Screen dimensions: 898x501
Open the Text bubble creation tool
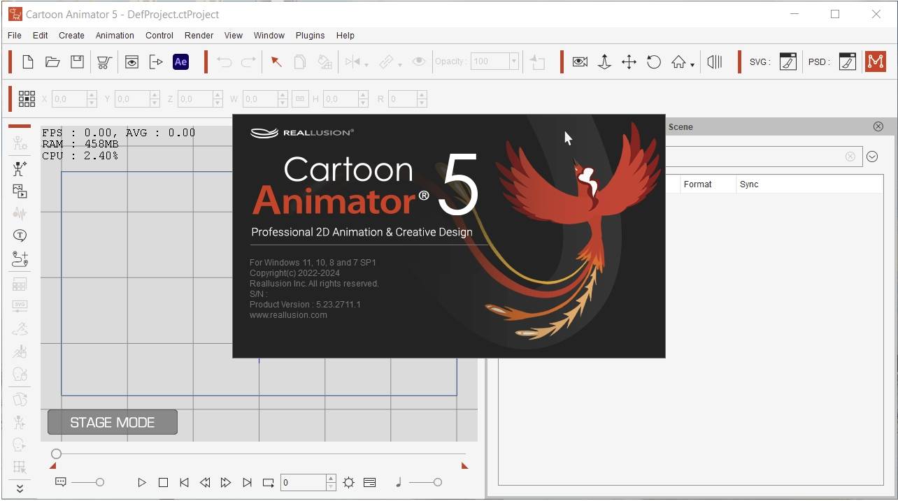pos(20,235)
